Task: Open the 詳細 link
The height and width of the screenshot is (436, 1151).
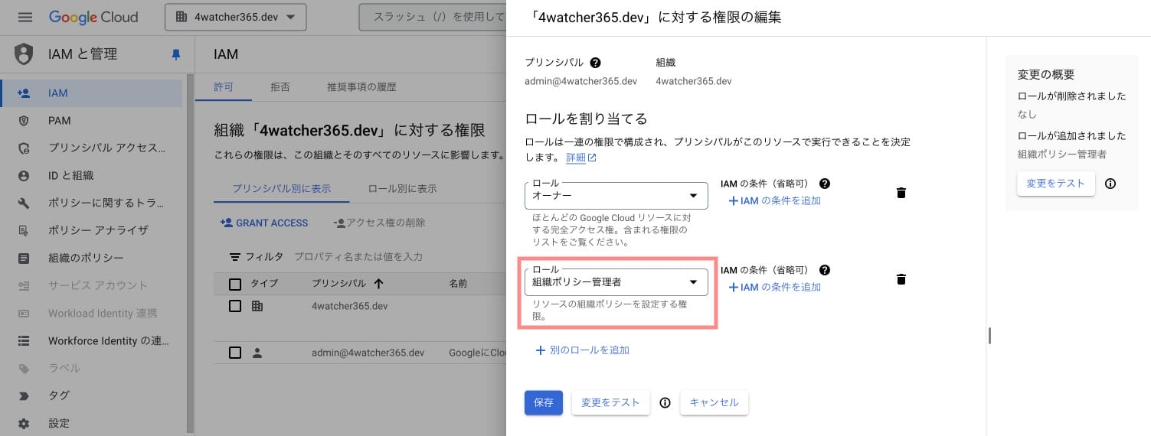Action: [580, 158]
